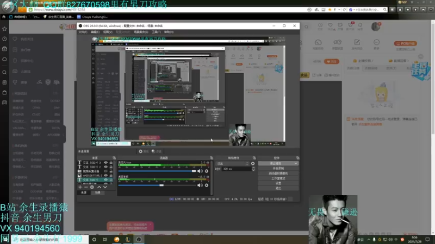The width and height of the screenshot is (435, 244).
Task: Open 工具(T) menu in OBS
Action: point(156,32)
